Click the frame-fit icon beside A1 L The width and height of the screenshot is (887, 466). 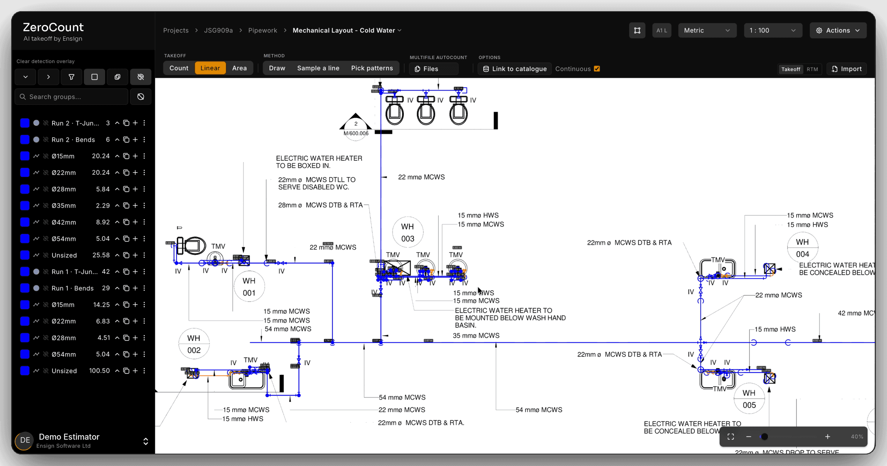pyautogui.click(x=637, y=30)
